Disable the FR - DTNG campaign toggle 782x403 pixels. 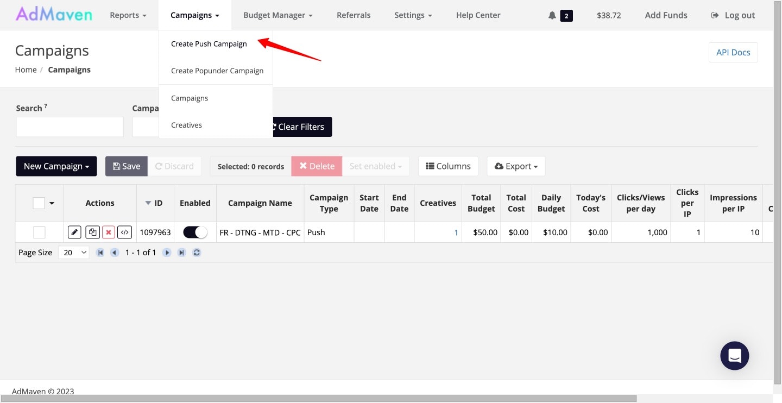[x=194, y=232]
